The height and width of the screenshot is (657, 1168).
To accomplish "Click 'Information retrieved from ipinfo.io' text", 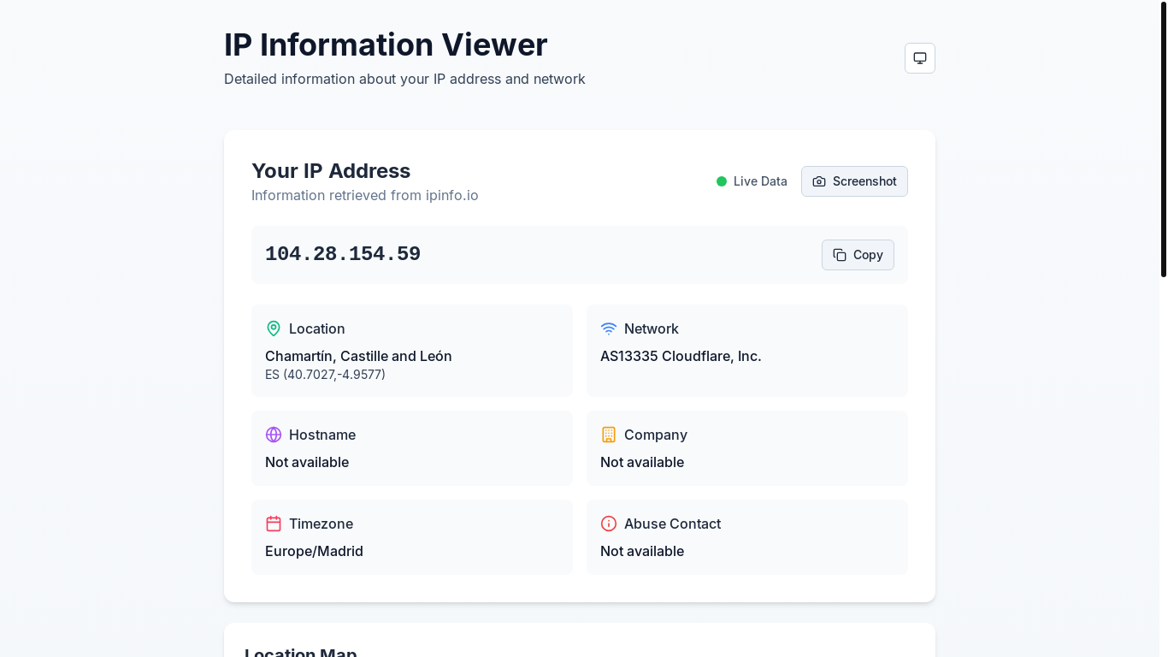I will pyautogui.click(x=365, y=195).
